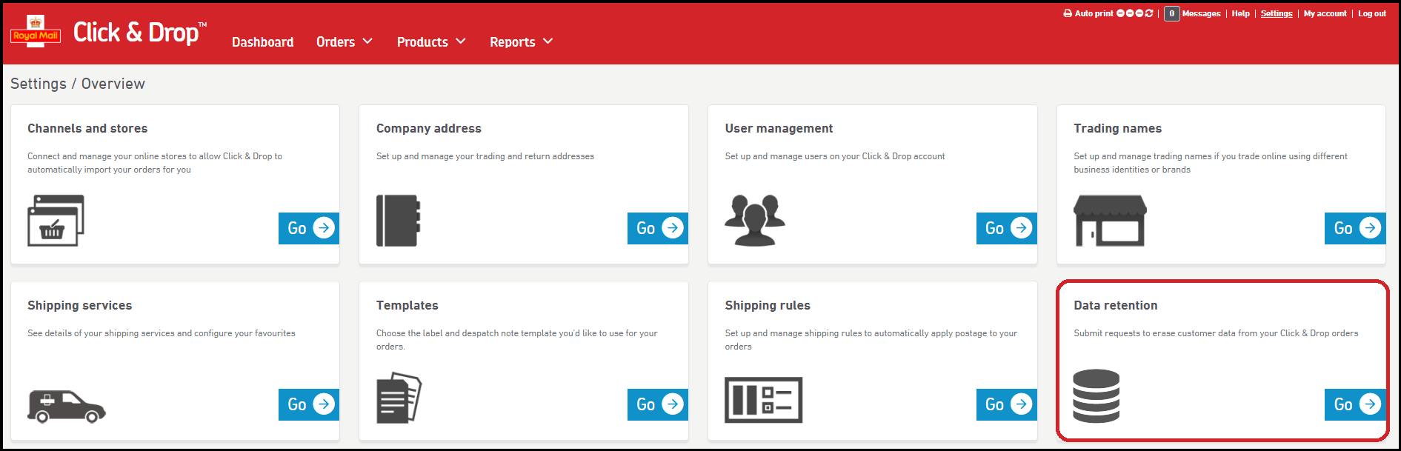Viewport: 1401px width, 451px height.
Task: Click the Auto print printer icon
Action: [1068, 13]
